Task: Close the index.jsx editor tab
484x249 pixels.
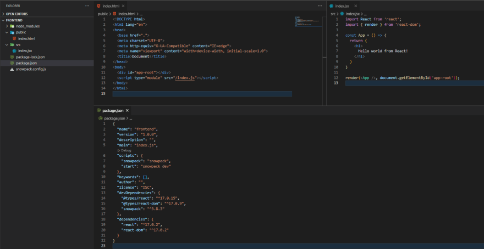Action: tap(356, 6)
